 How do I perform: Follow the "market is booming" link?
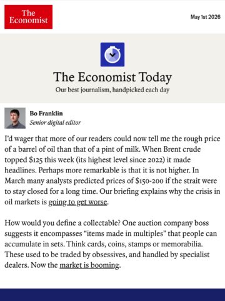click(x=89, y=265)
